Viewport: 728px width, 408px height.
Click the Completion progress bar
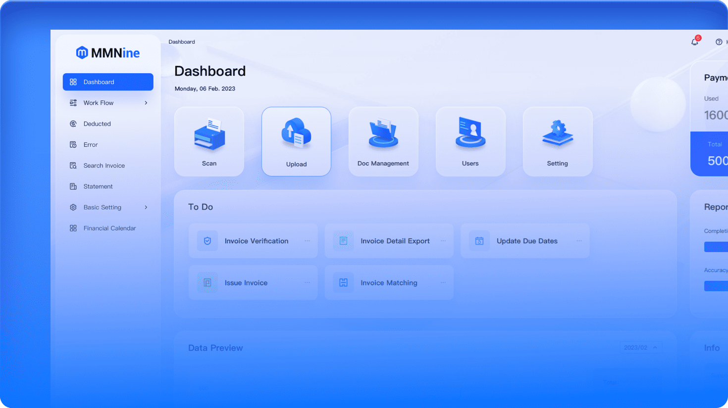click(x=716, y=247)
